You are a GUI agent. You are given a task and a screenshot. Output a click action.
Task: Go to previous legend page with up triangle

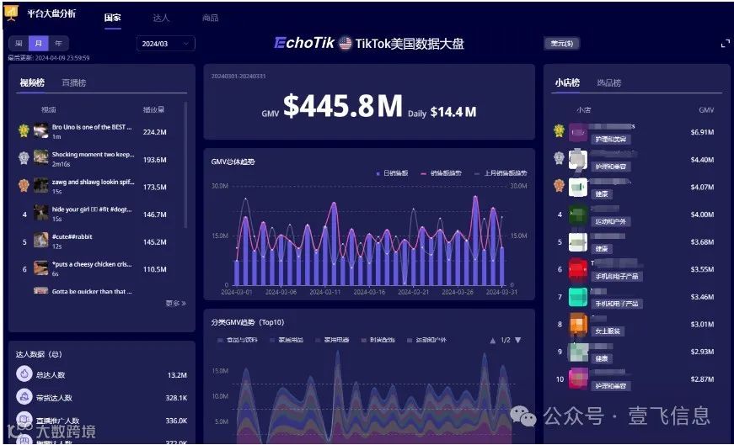click(x=492, y=341)
